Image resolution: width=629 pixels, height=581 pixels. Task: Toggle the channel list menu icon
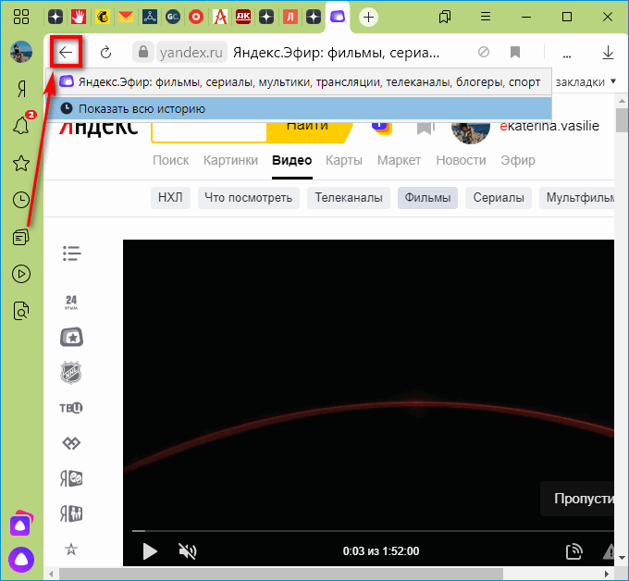pos(72,253)
